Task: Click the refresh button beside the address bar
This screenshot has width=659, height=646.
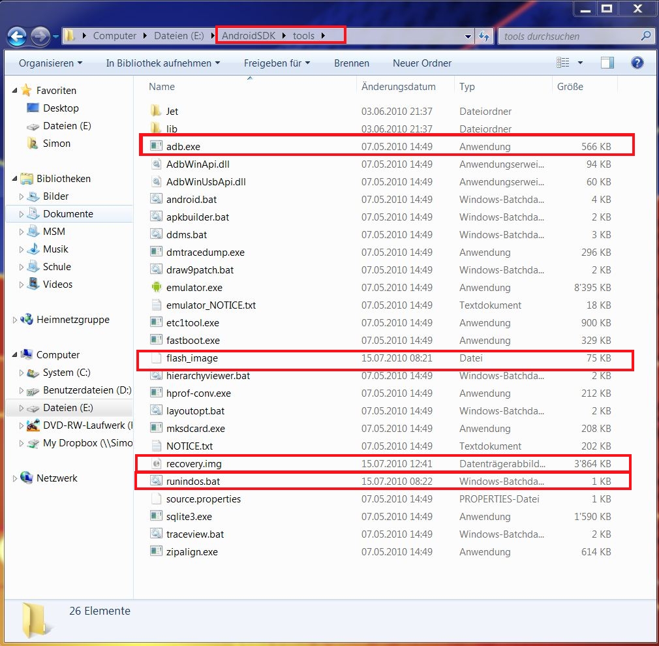Action: point(483,37)
